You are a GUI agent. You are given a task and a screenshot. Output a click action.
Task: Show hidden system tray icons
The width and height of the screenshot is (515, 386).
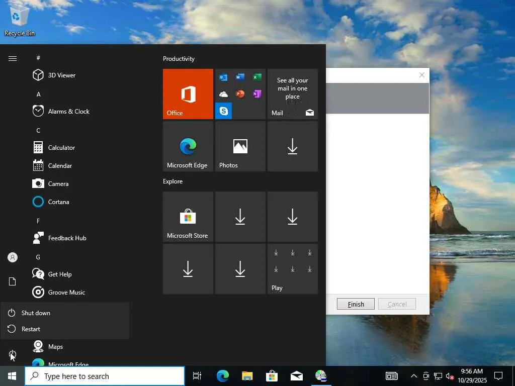(x=414, y=376)
